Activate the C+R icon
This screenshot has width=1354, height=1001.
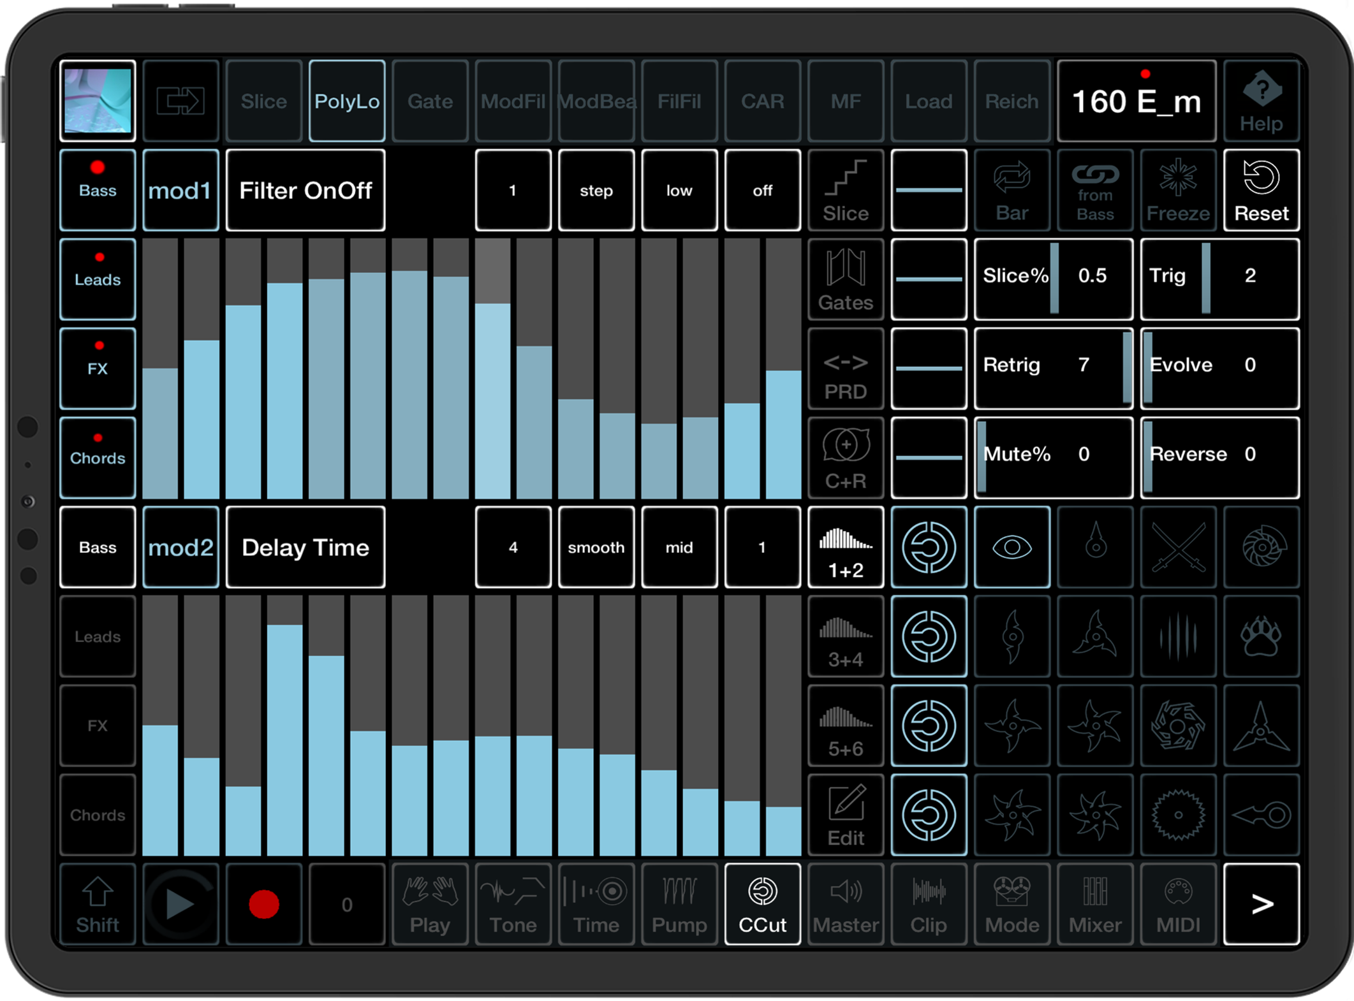point(846,457)
